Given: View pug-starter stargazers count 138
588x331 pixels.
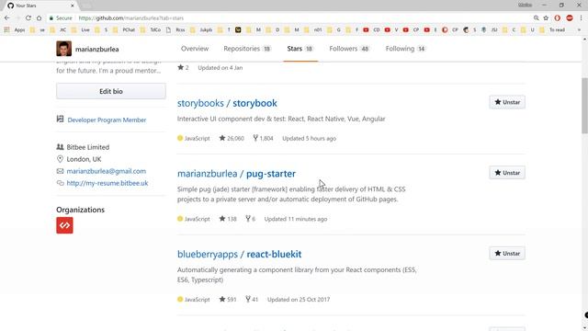Looking at the screenshot, I should click(228, 219).
